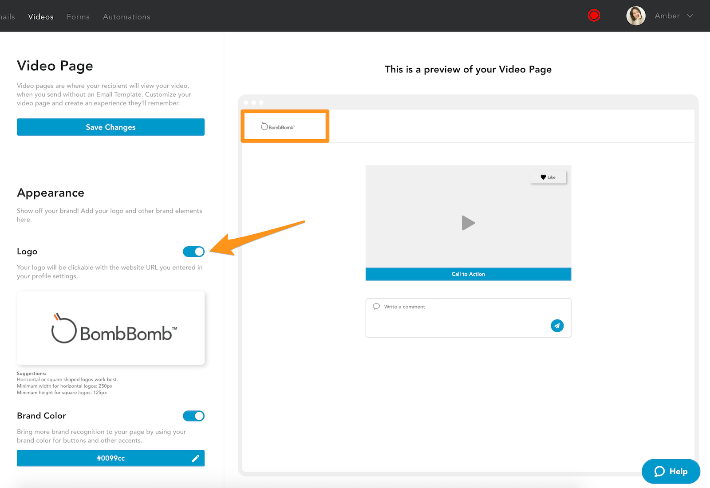Open the Help chat widget
This screenshot has width=710, height=488.
671,471
